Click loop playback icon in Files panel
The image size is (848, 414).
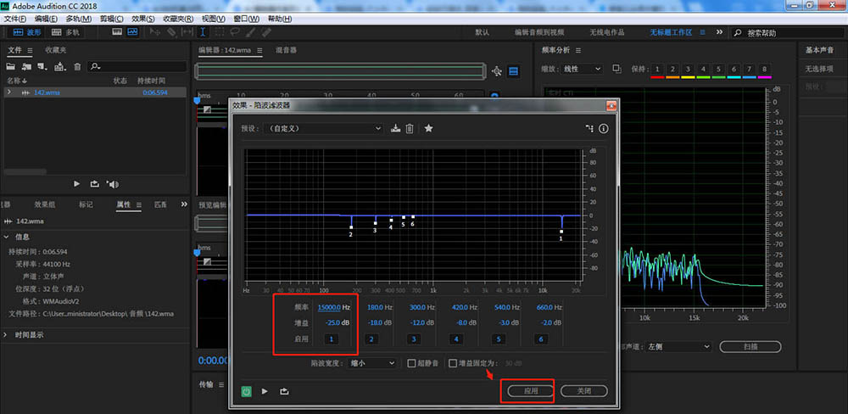(x=94, y=184)
